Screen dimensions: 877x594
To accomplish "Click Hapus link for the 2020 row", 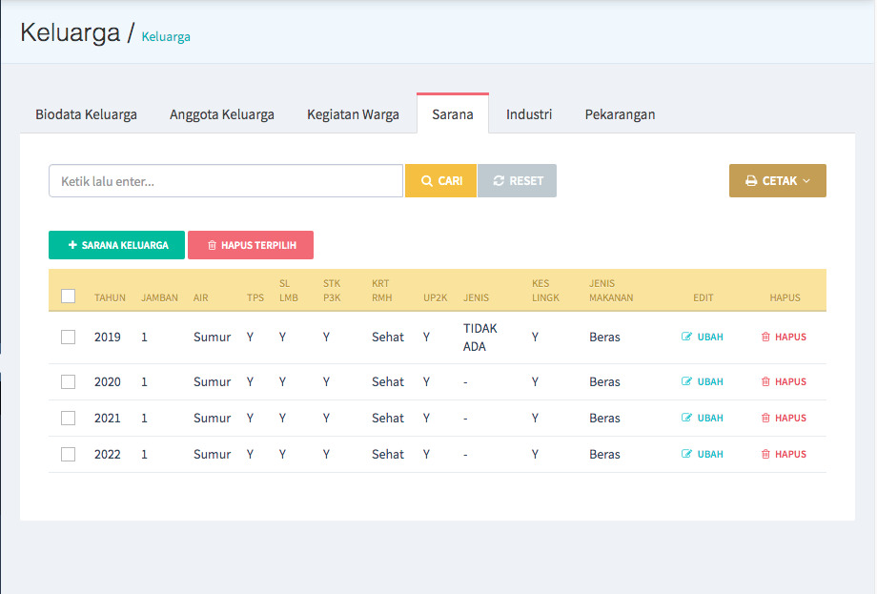I will tap(789, 381).
